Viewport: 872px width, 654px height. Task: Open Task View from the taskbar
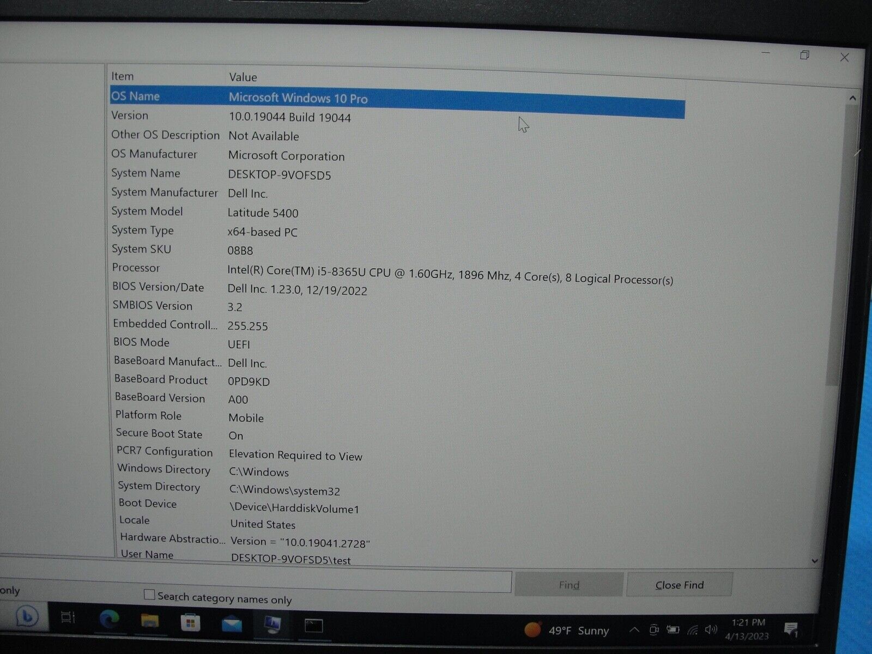(68, 617)
